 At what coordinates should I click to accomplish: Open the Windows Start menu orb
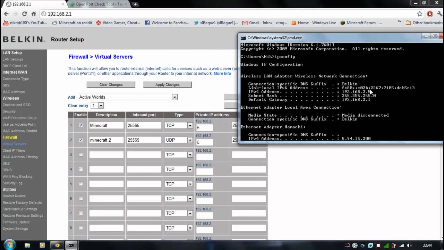(9, 245)
